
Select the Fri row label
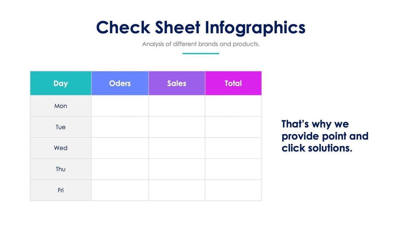[x=61, y=190]
